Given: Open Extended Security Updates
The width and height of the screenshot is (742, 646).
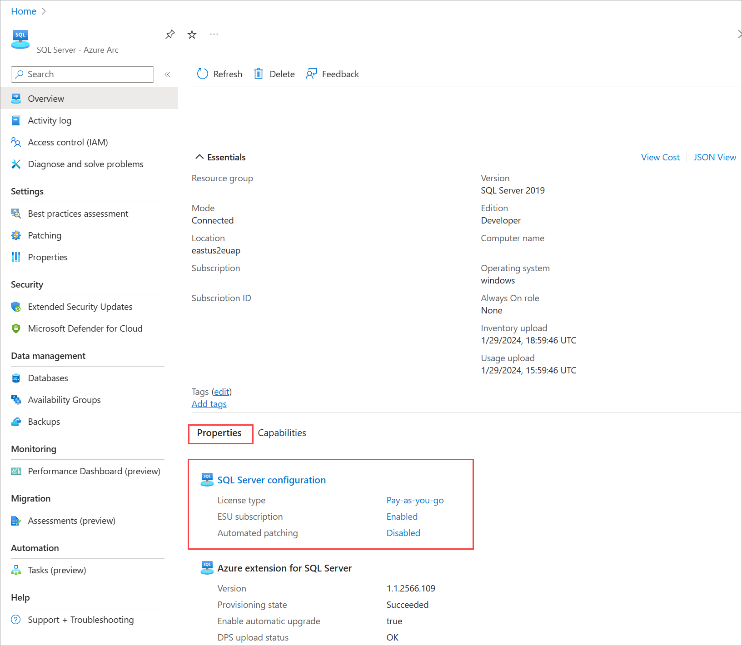Looking at the screenshot, I should (x=80, y=307).
